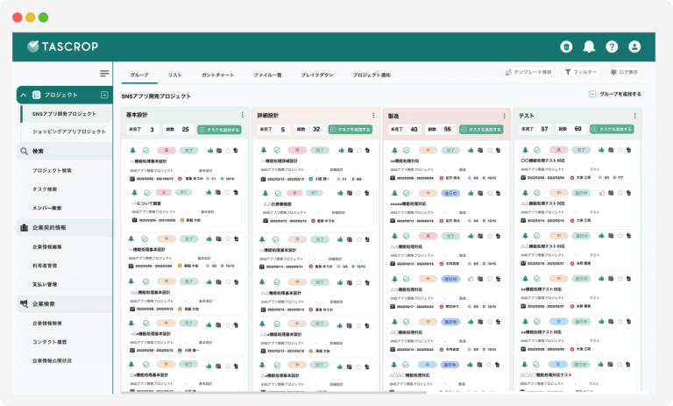673x406 pixels.
Task: Open テスト group's three-dot options menu
Action: click(x=635, y=115)
